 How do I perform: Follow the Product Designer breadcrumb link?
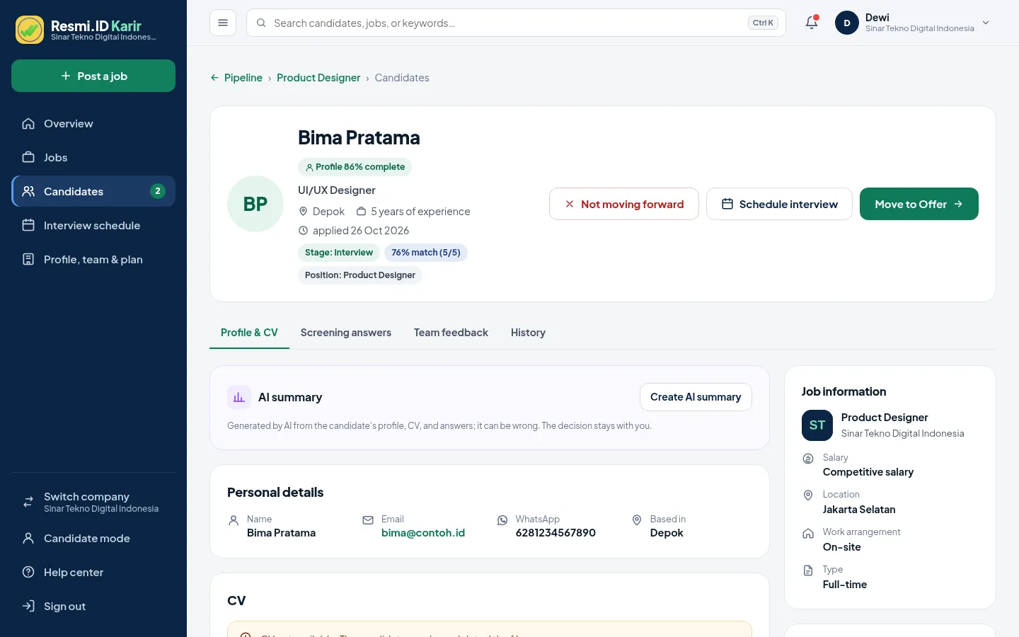coord(318,78)
